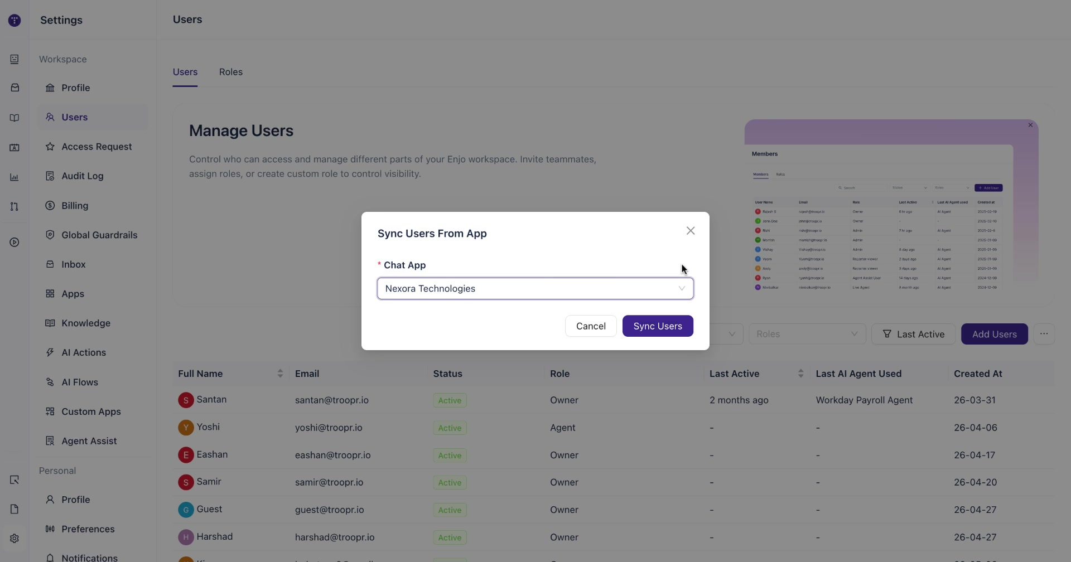Click the Notifications bell icon

[50, 558]
